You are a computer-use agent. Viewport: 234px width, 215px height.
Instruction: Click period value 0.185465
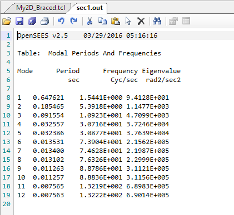pos(48,106)
